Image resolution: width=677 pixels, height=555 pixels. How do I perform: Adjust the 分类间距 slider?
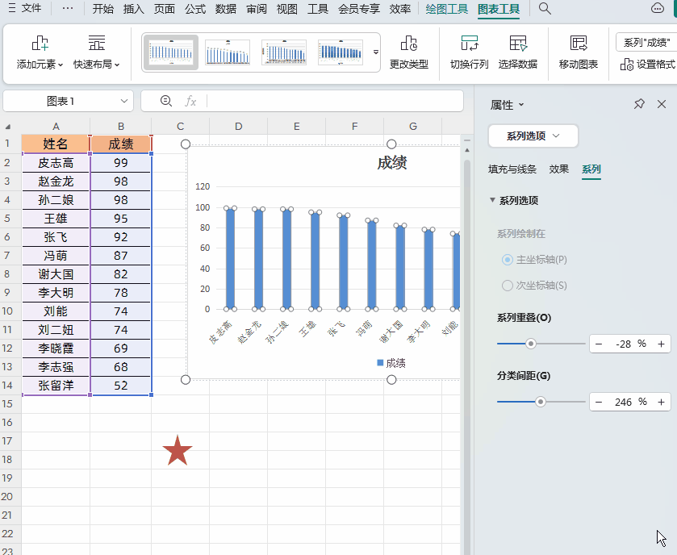(x=540, y=402)
